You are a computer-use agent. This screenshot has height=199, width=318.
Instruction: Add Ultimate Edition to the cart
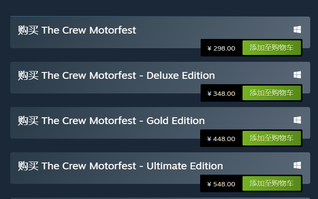(x=271, y=183)
